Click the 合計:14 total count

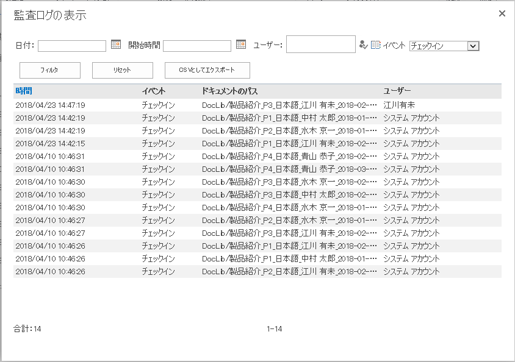(27, 329)
